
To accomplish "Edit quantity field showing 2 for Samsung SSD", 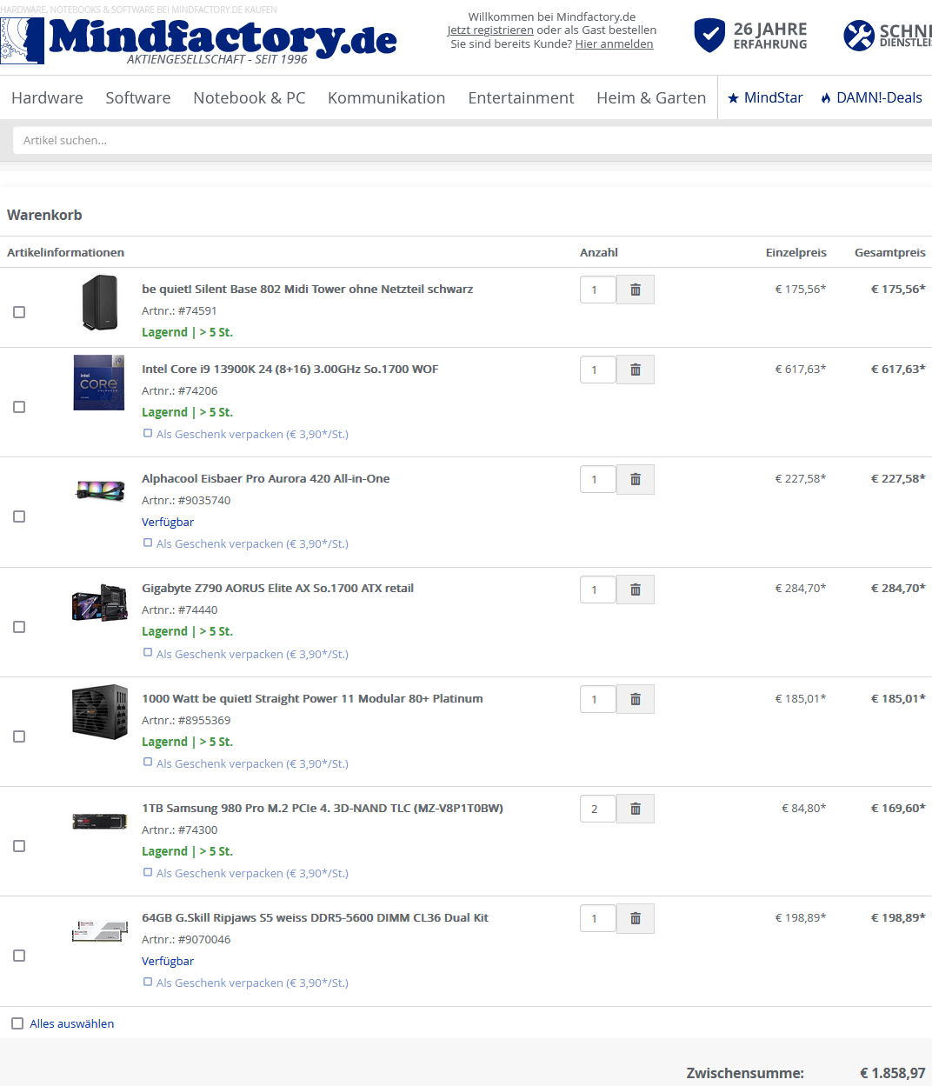I will pyautogui.click(x=598, y=809).
